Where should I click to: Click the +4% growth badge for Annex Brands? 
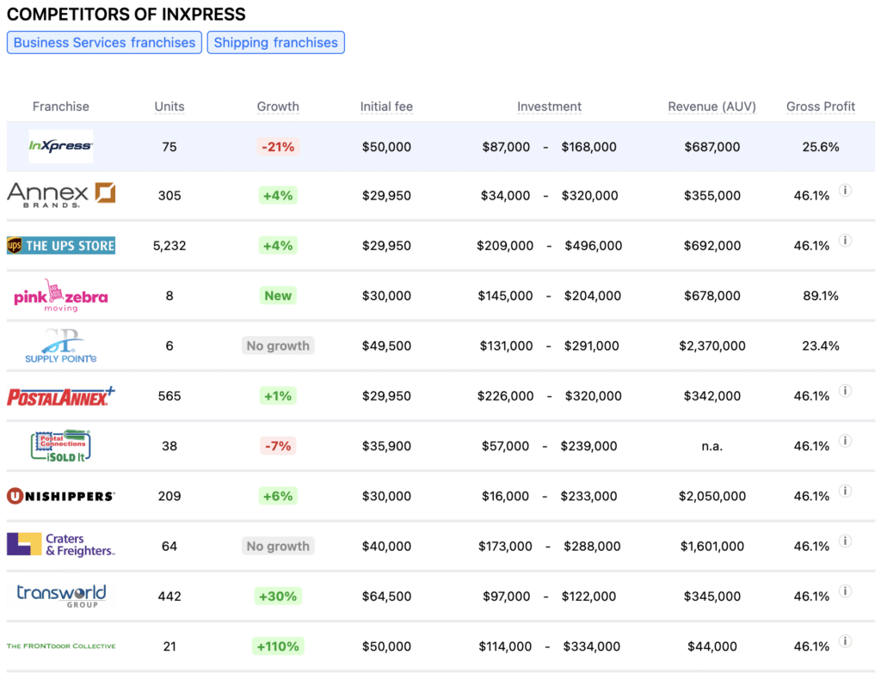(278, 195)
